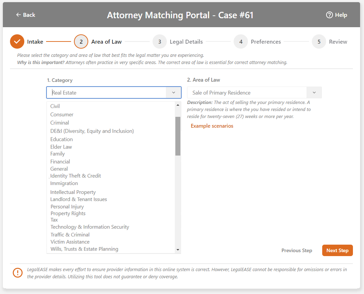The height and width of the screenshot is (294, 364).
Task: Click step 2 Area of Law circle
Action: [81, 42]
